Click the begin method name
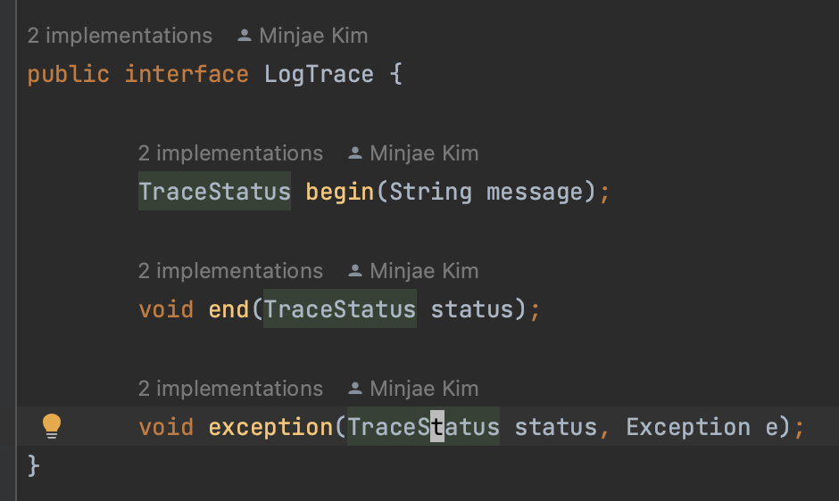The height and width of the screenshot is (501, 839). point(340,192)
